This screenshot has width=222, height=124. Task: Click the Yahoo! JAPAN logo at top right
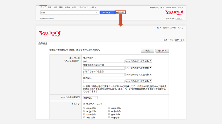pyautogui.click(x=174, y=13)
